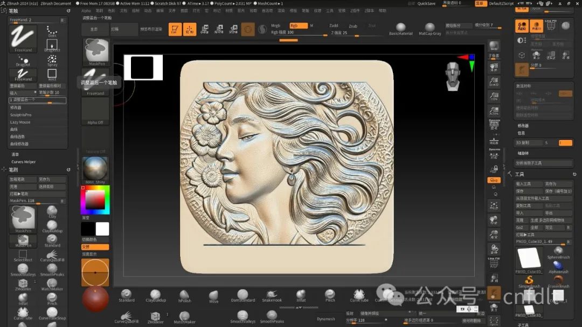The image size is (582, 327).
Task: Select the Dots stroke type
Action: 52,31
